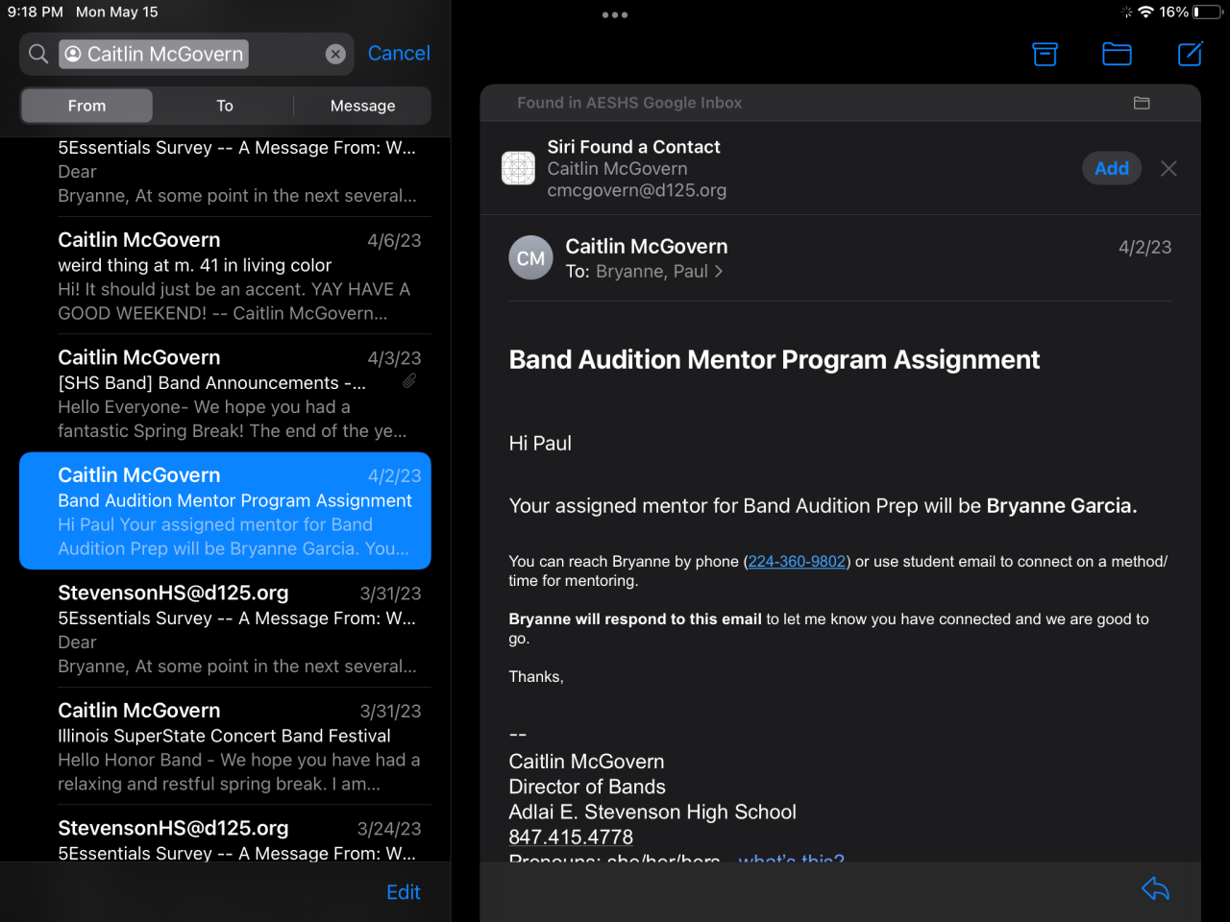The height and width of the screenshot is (922, 1230).
Task: Switch search filter to To
Action: [x=224, y=106]
